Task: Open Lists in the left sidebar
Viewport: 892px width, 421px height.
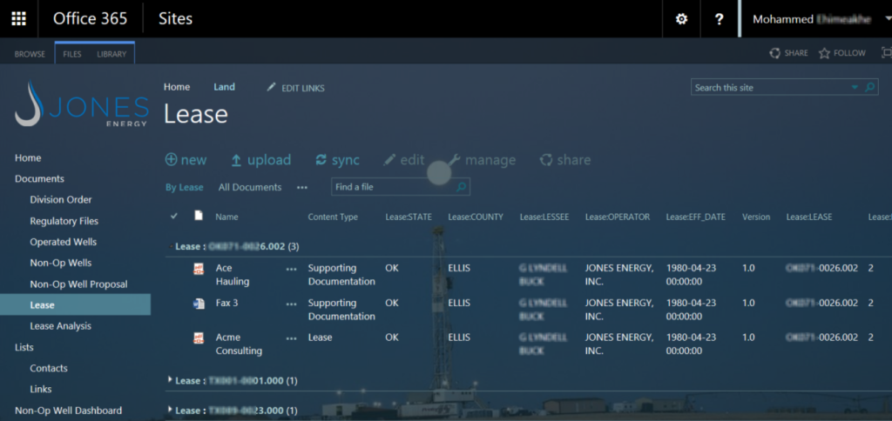Action: coord(24,347)
